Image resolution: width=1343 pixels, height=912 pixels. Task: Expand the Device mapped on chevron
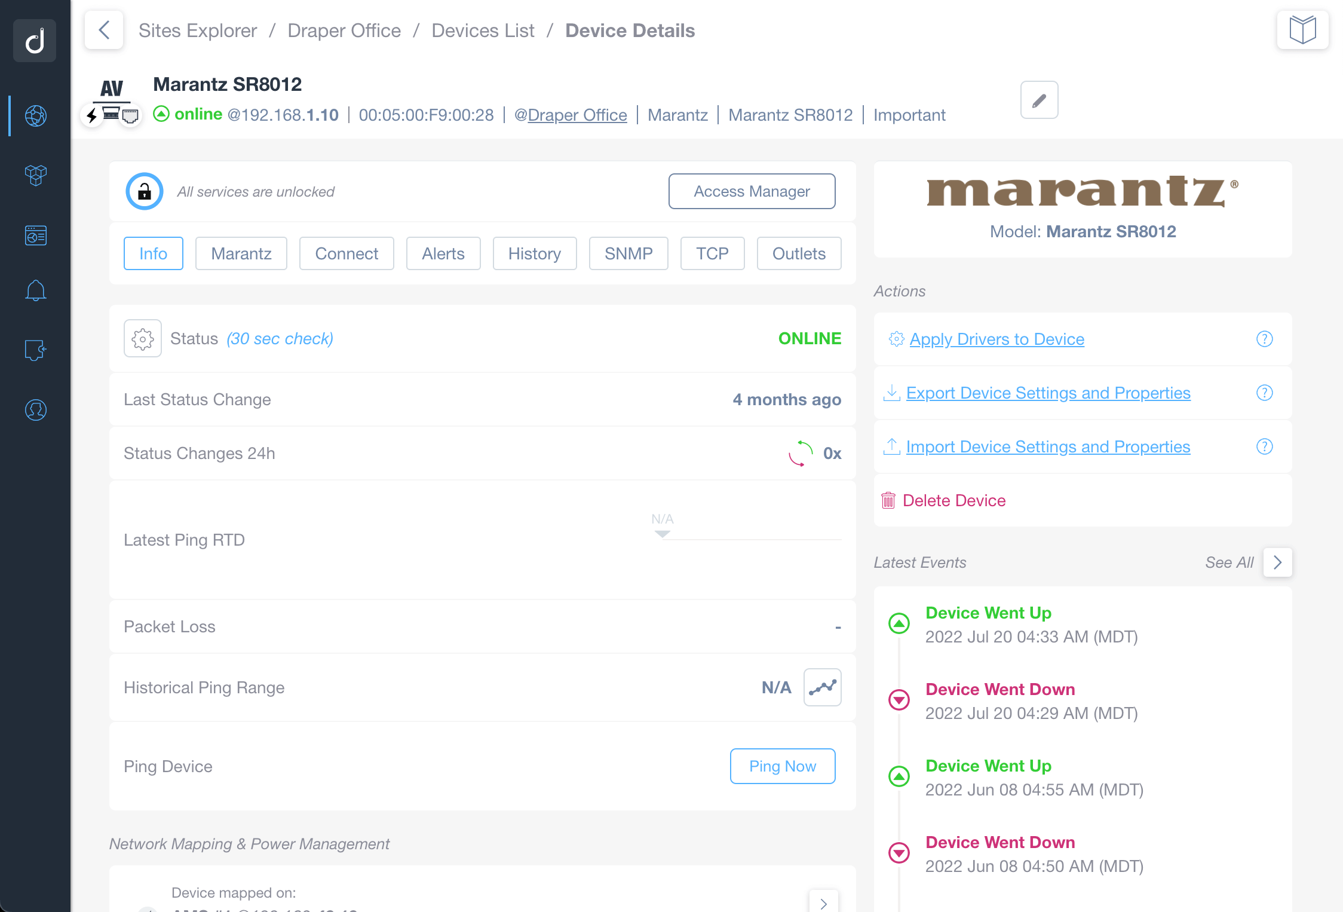(824, 901)
